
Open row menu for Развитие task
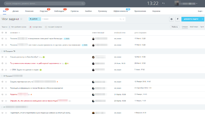[6, 94]
